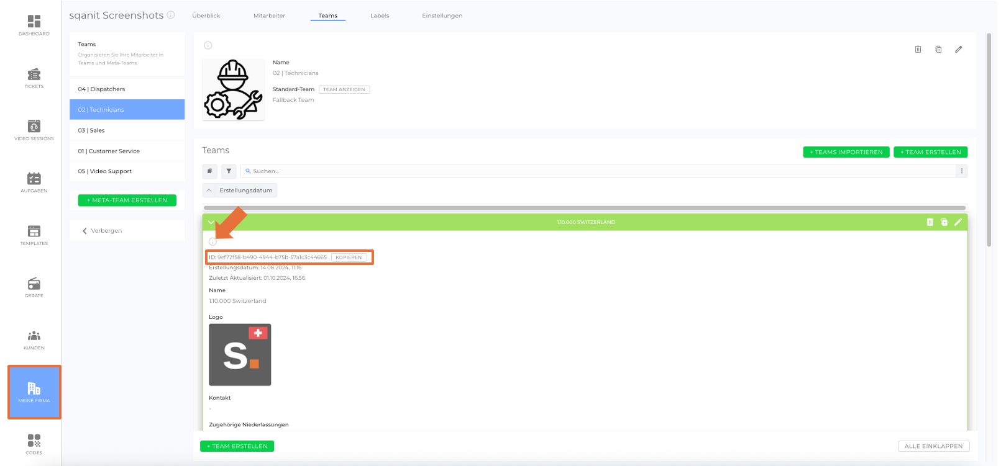Click the Switzerland team logo thumbnail
This screenshot has height=466, width=1001.
[240, 355]
